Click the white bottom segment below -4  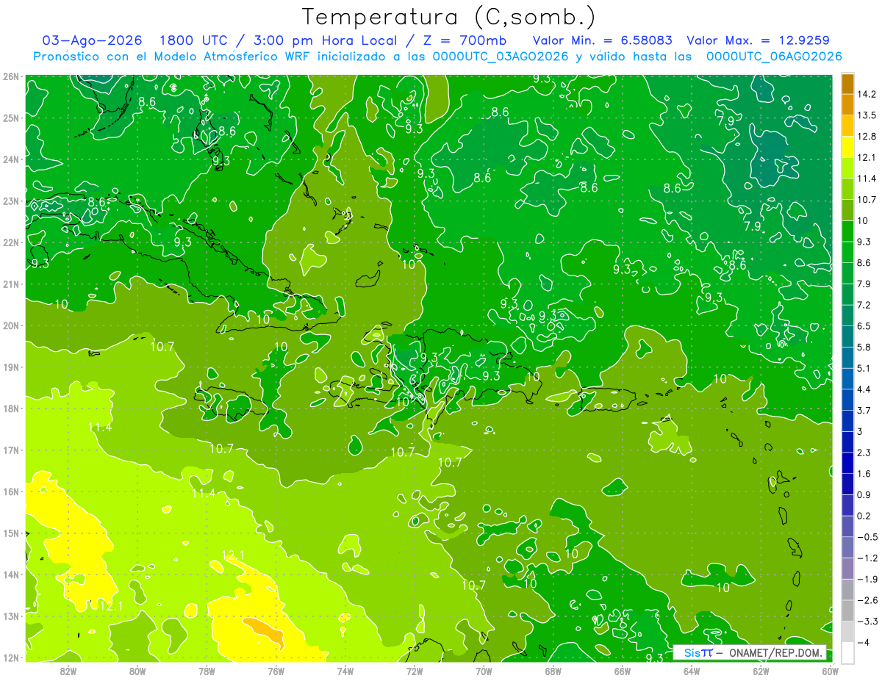pos(847,652)
